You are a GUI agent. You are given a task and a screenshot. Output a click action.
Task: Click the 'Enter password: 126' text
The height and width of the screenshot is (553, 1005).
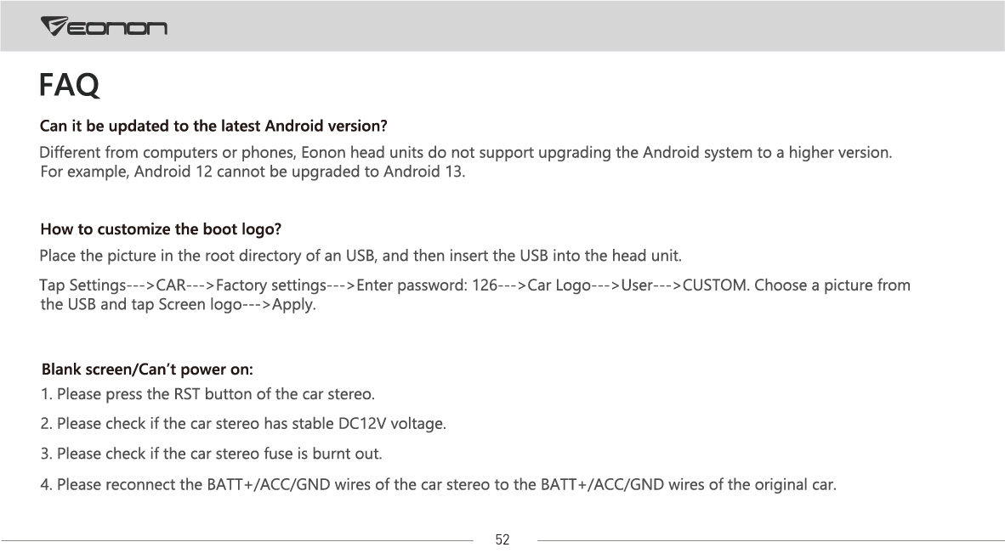427,285
